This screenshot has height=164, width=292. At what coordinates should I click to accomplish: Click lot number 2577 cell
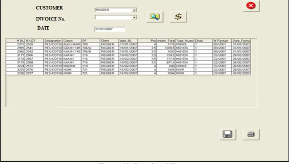[x=34, y=73]
